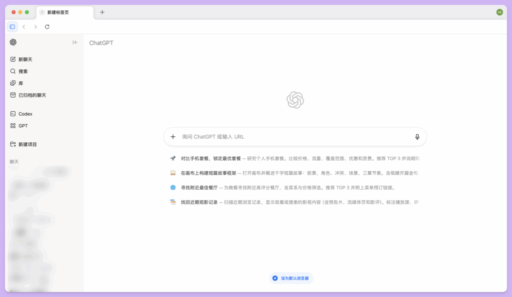Collapse the sidebar with the arrow toggle
Viewport: 512px width, 297px height.
[75, 42]
